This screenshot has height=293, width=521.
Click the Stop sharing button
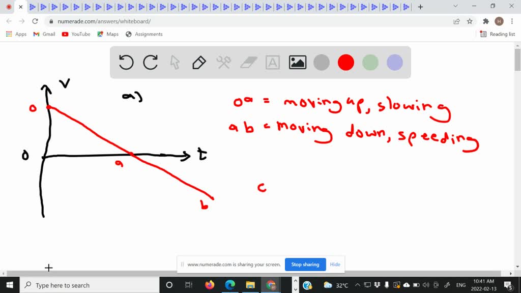click(305, 265)
